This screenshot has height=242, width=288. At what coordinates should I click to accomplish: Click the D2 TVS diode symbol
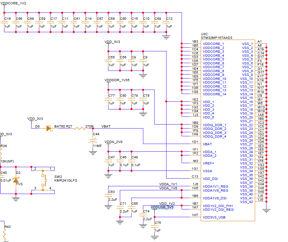pyautogui.click(x=16, y=180)
